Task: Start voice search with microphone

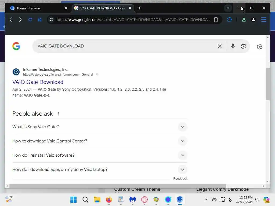Action: (233, 46)
